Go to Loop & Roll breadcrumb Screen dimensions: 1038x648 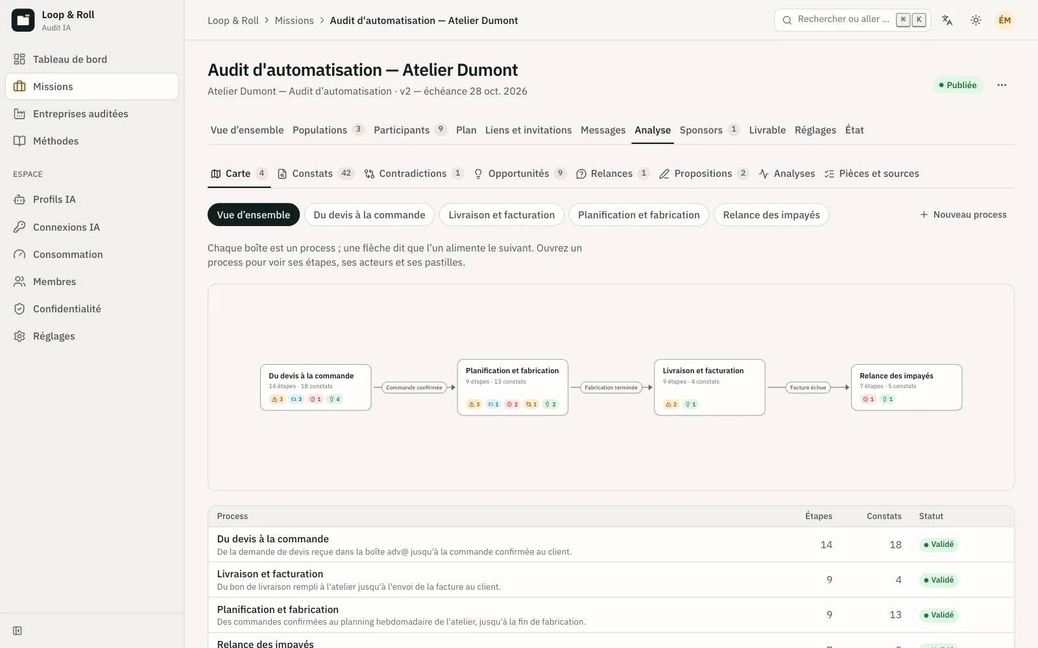[x=233, y=21]
